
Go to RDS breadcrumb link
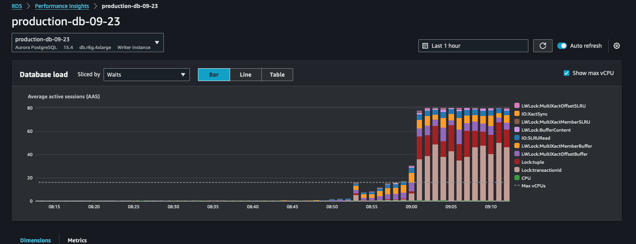click(x=17, y=6)
